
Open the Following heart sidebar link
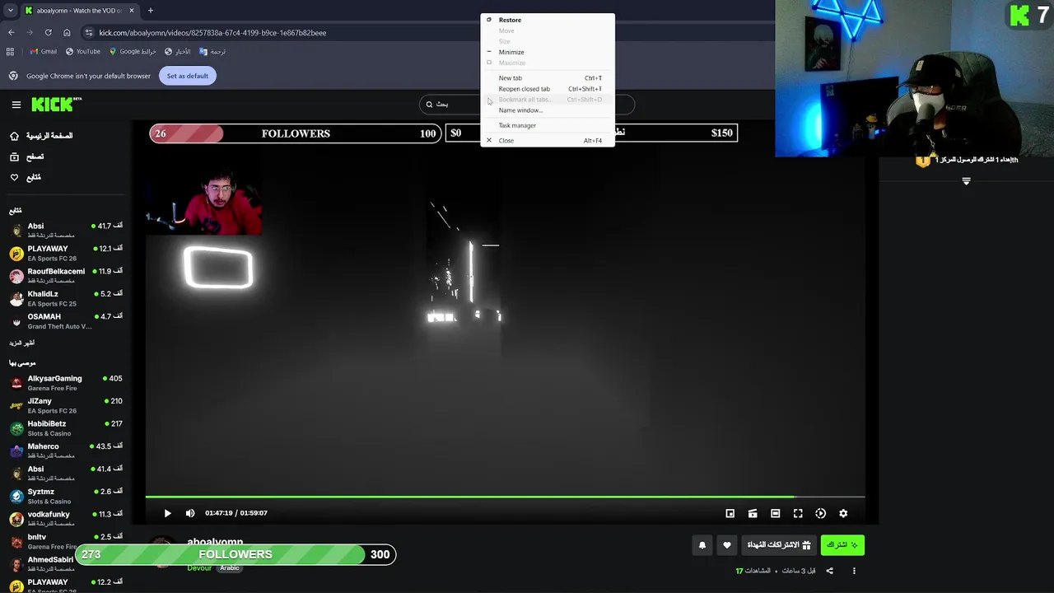pos(26,177)
